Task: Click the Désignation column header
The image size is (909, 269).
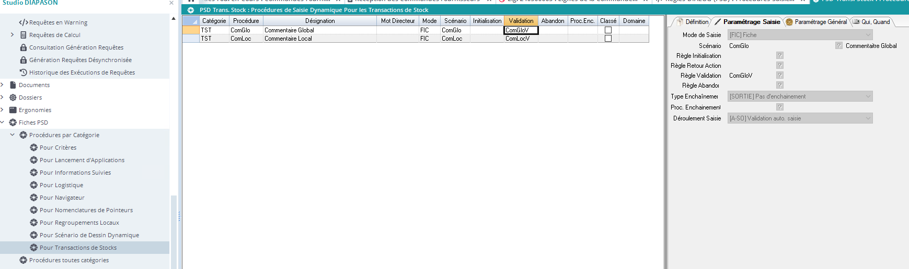Action: [319, 21]
